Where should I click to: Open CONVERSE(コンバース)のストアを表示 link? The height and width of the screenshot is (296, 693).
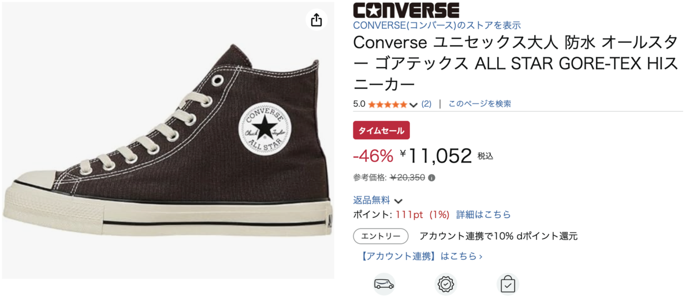coord(437,25)
